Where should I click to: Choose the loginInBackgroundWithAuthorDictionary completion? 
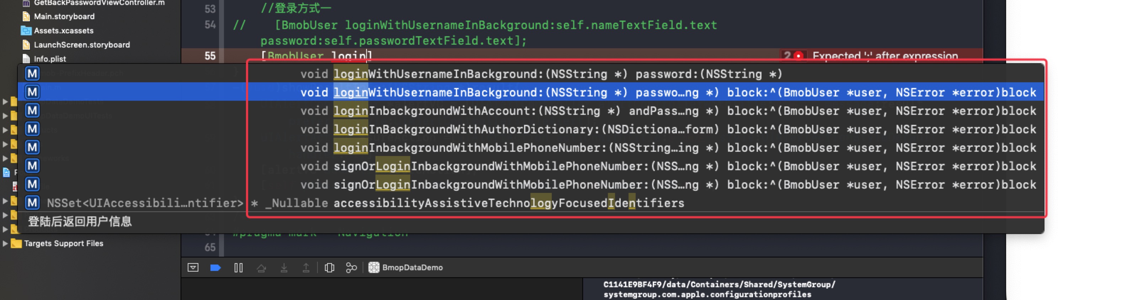[531, 129]
